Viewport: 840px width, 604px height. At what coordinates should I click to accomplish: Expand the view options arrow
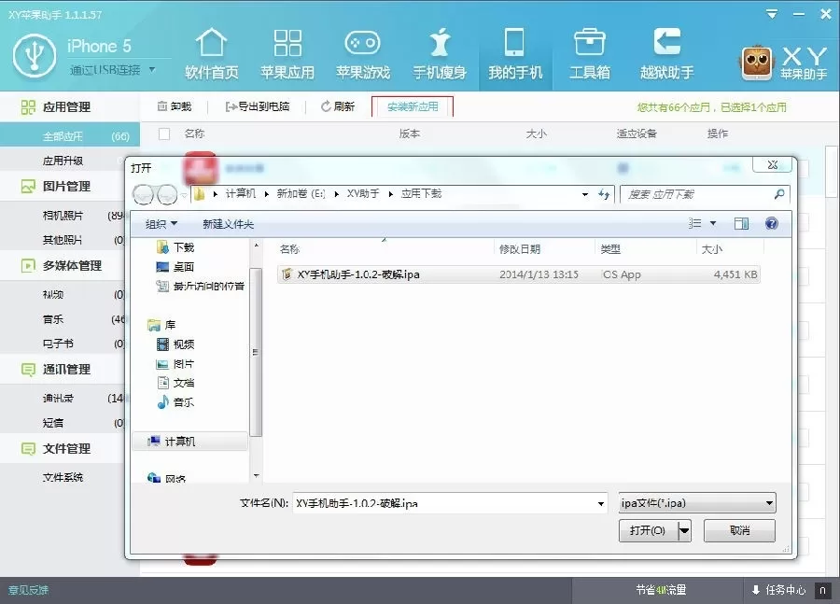tap(713, 223)
